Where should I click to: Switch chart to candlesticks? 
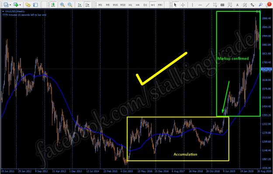[53, 5]
